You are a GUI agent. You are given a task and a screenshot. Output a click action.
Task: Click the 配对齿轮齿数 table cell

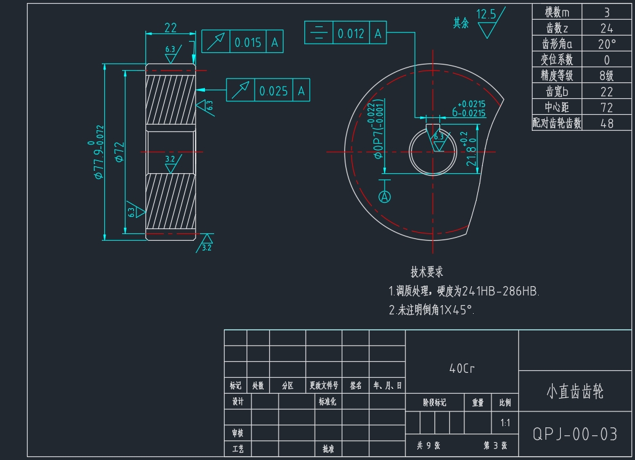(x=557, y=123)
